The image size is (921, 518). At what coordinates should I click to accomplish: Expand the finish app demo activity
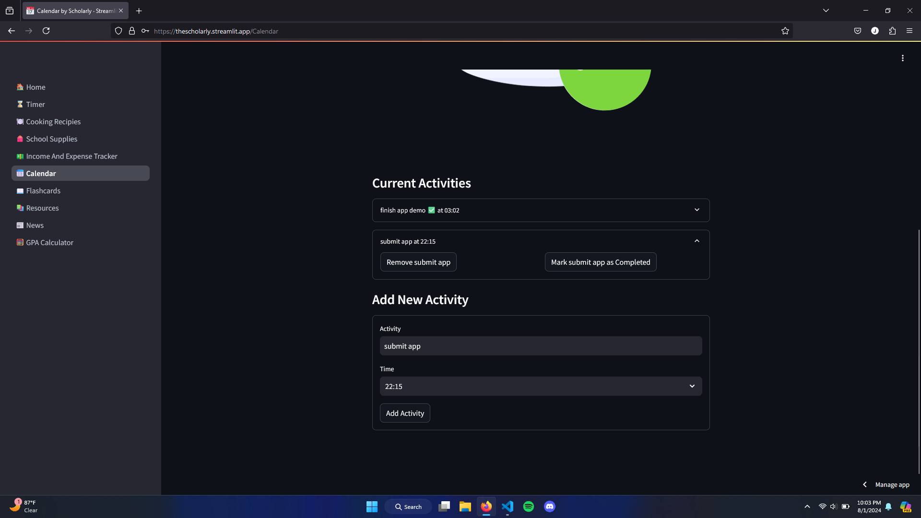point(541,210)
